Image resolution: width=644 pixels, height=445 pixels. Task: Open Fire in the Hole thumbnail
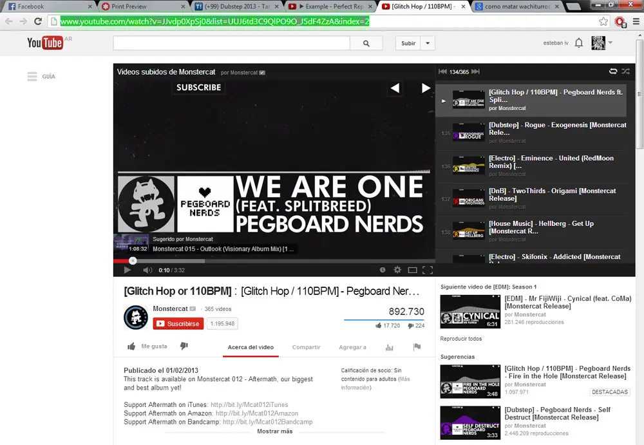click(x=470, y=381)
